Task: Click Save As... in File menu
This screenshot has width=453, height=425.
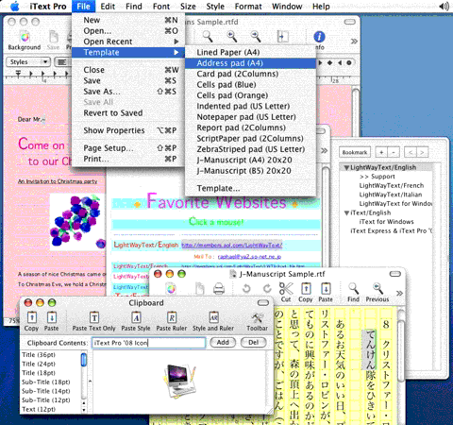Action: point(128,92)
